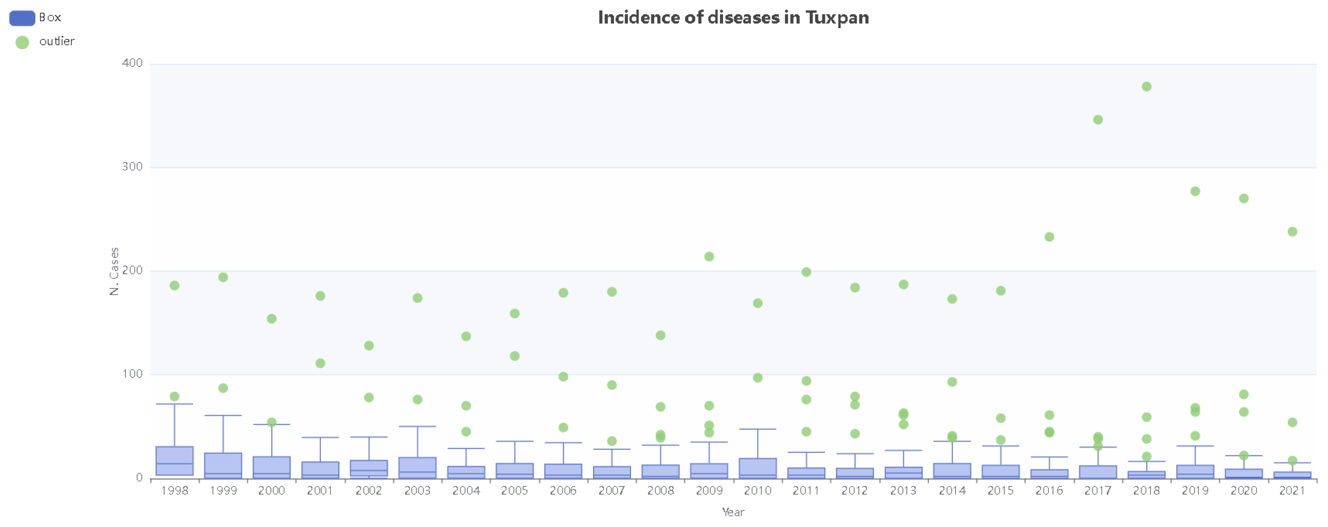Click the 2005 x-axis year label
The image size is (1328, 527).
[x=514, y=490]
